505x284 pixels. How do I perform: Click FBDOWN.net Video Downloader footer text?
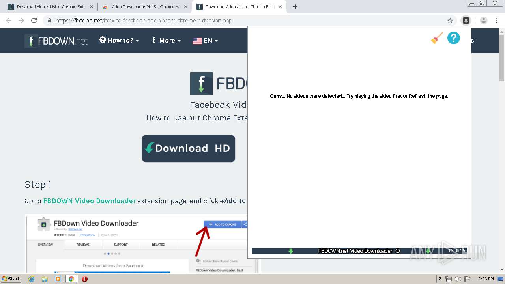[359, 251]
